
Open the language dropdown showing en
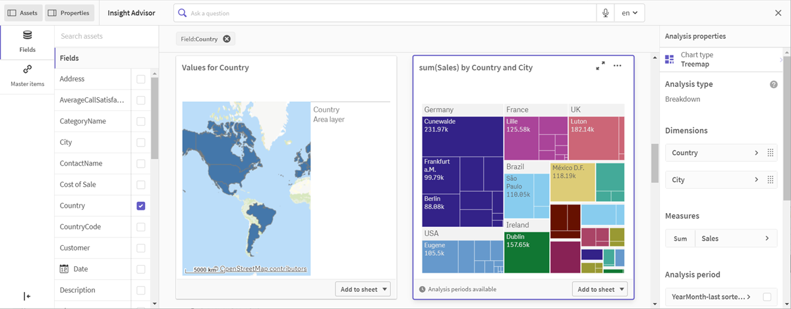tap(630, 13)
